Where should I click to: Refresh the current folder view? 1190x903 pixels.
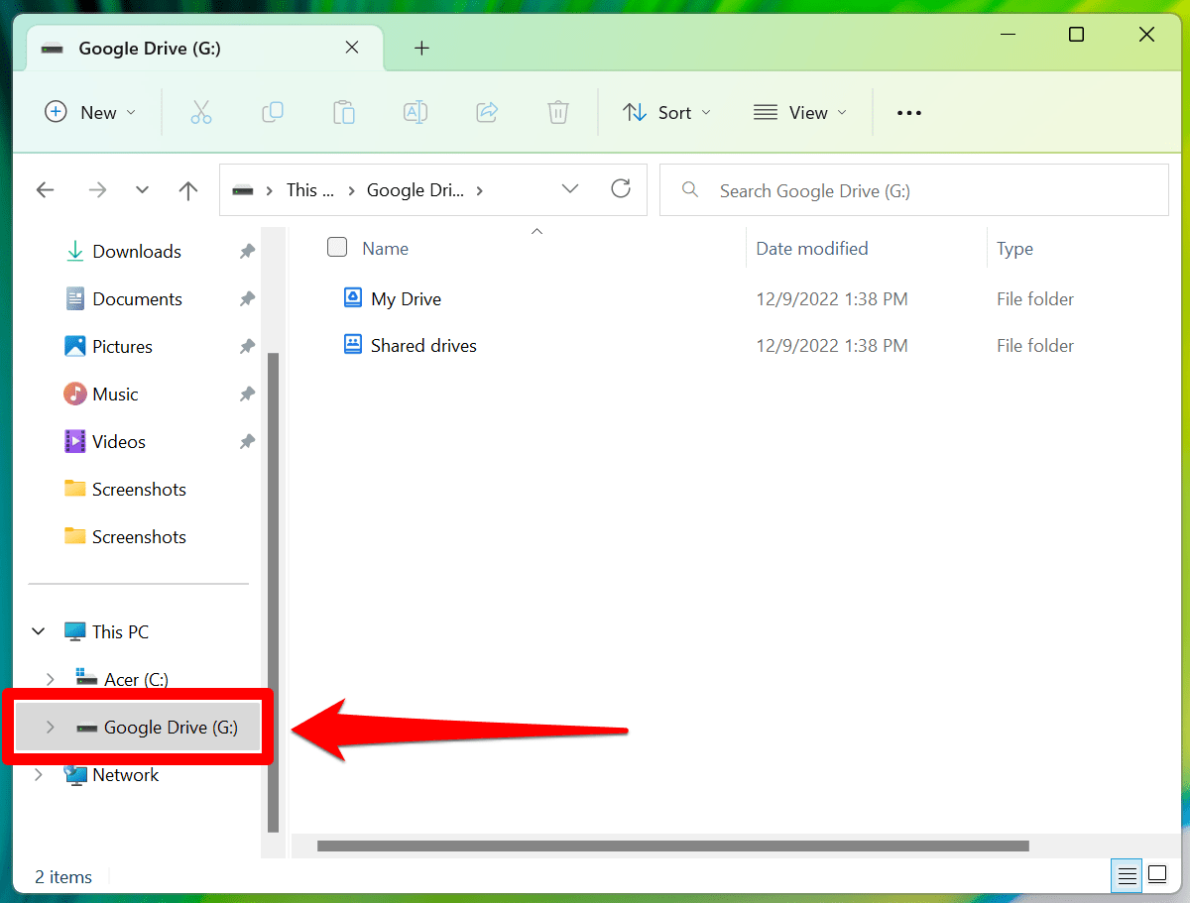[621, 188]
